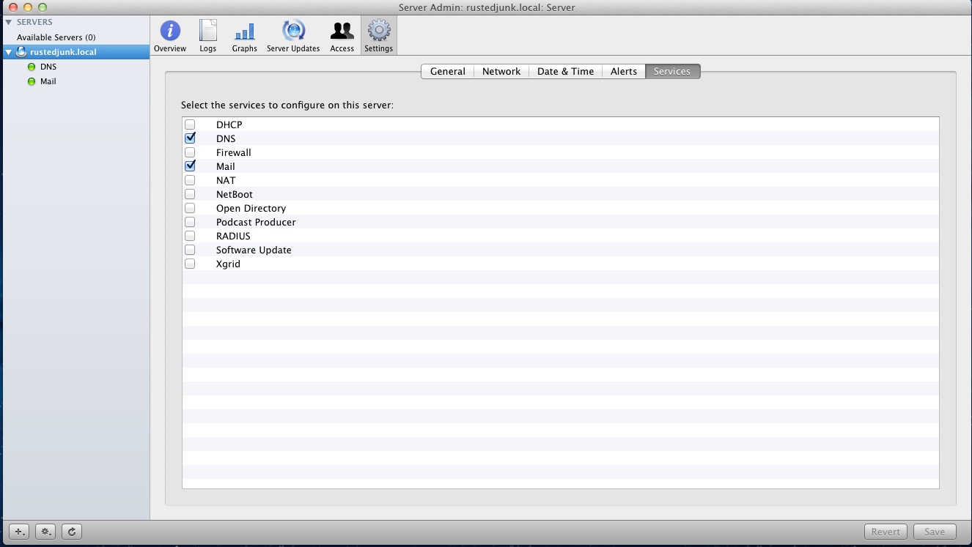Click the rustedjunk.local server globe icon
Image resolution: width=972 pixels, height=547 pixels.
click(21, 52)
